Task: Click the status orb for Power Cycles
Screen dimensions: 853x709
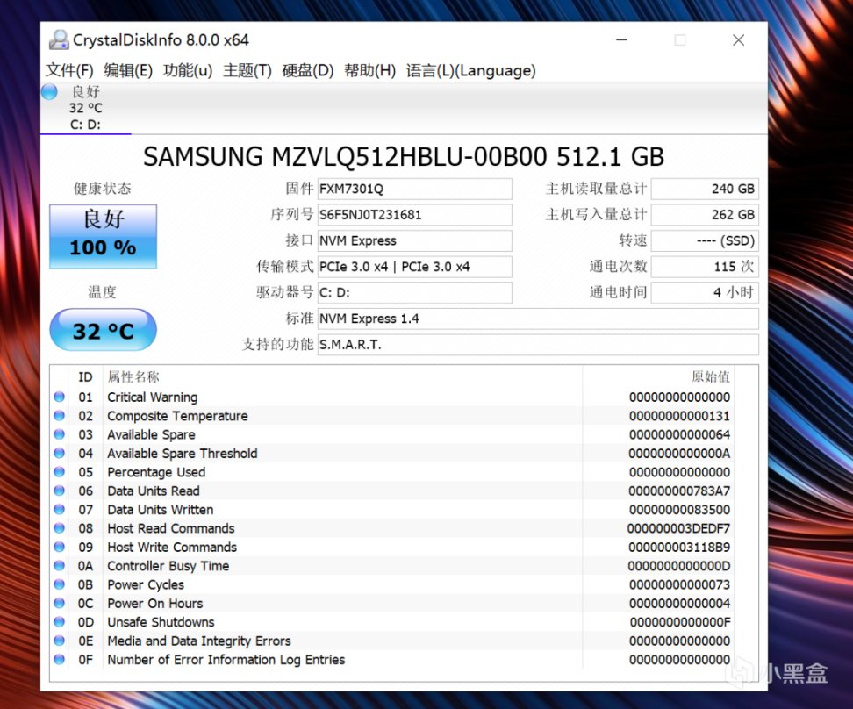Action: coord(60,584)
